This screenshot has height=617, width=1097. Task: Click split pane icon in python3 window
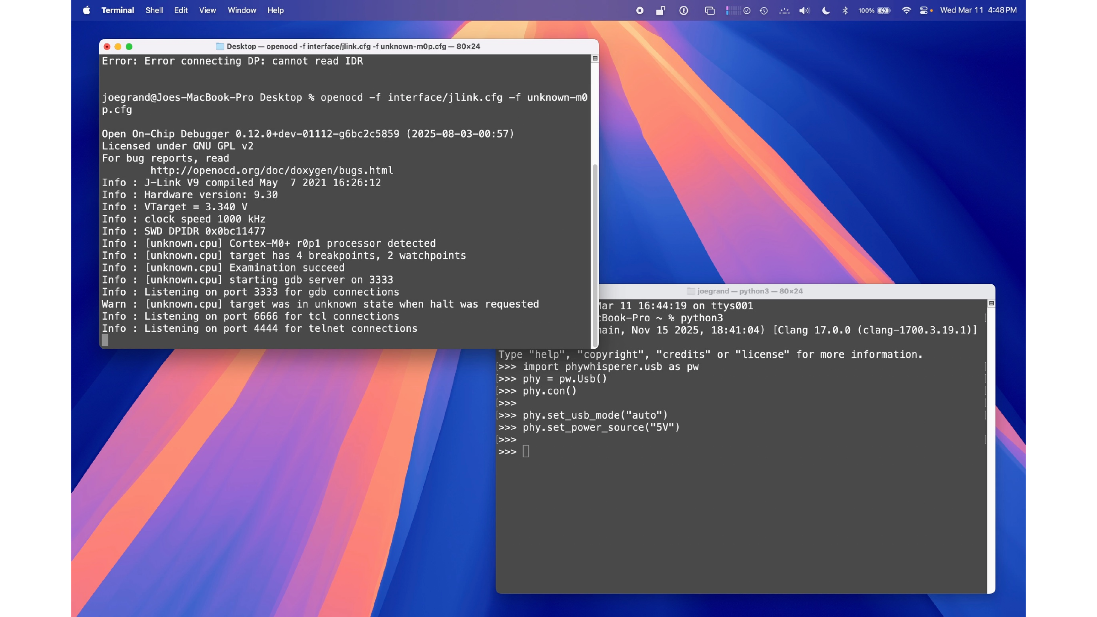pos(991,303)
